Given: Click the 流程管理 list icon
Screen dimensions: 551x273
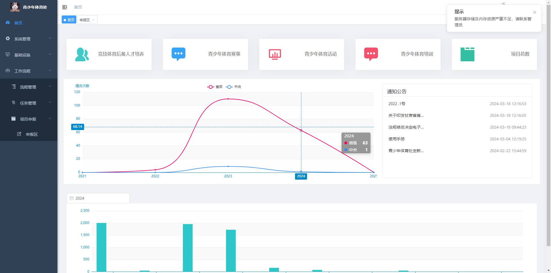Looking at the screenshot, I should coord(13,87).
